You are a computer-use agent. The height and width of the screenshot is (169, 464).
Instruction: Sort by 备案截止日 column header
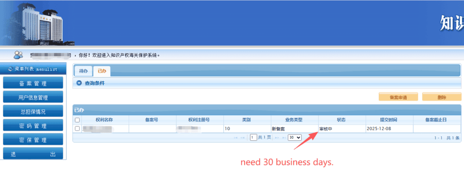[436, 120]
